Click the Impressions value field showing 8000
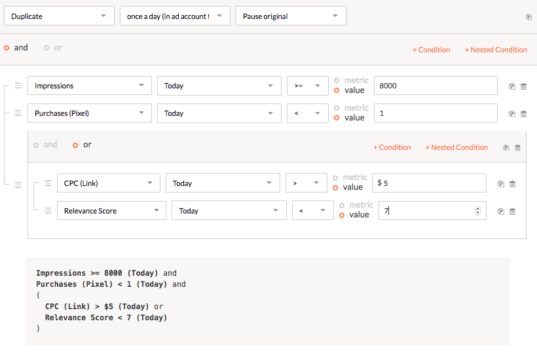Image resolution: width=537 pixels, height=353 pixels. point(435,86)
